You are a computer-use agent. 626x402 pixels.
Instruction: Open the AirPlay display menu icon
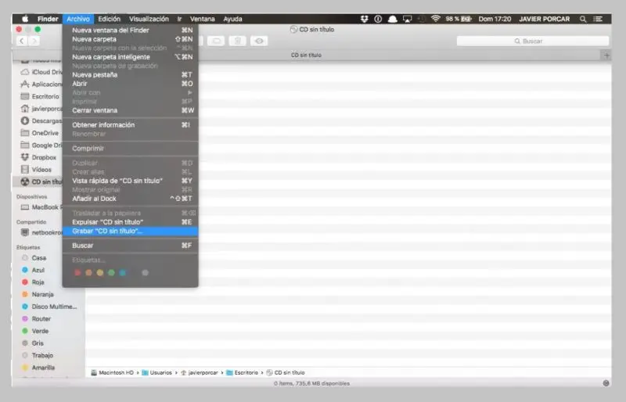coord(407,19)
